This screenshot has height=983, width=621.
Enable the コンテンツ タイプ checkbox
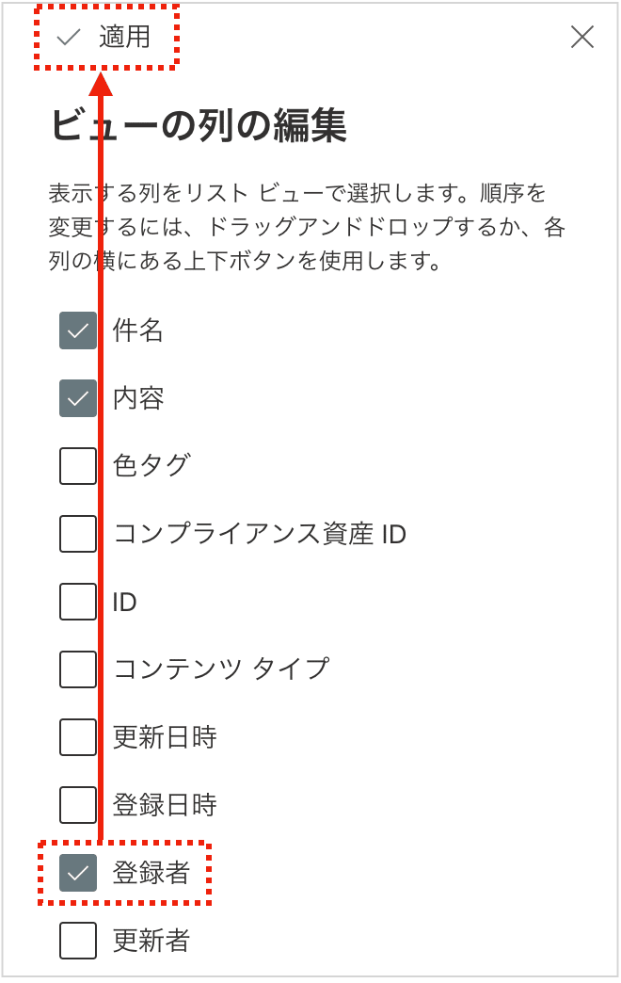coord(78,669)
